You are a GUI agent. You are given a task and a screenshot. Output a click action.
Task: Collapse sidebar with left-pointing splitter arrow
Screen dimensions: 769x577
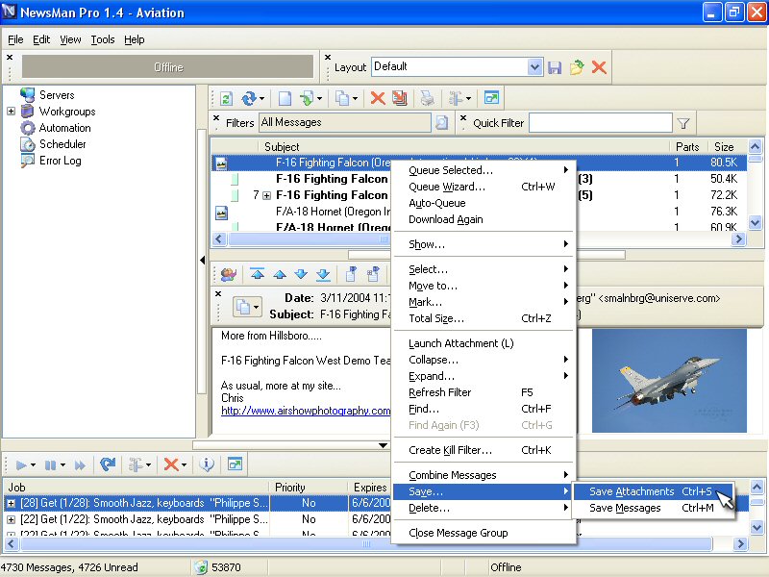click(203, 260)
